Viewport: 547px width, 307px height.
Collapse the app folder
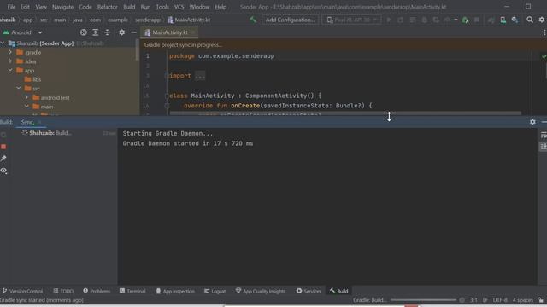[x=10, y=70]
